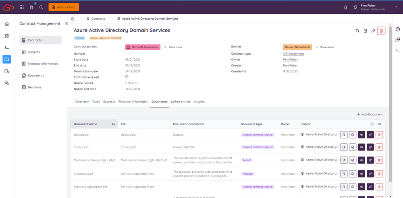Expand Show more for contract parties
The height and width of the screenshot is (198, 403).
[173, 47]
